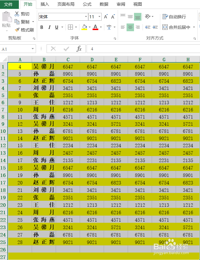Toggle left text alignment
Viewport: 200px width, 260px height.
coord(123,27)
